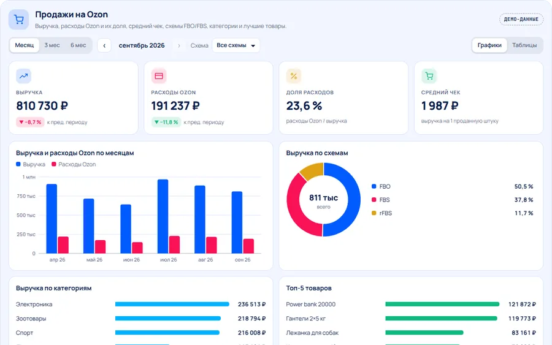Image resolution: width=552 pixels, height=345 pixels.
Task: Click the Лежанка для собак product row
Action: (411, 333)
